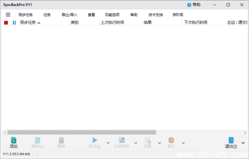
Task: Maximize the SyncBackPro window
Action: pos(228,5)
